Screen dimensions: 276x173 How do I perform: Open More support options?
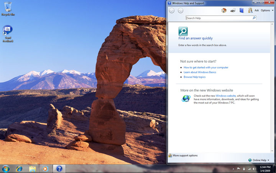[183, 156]
